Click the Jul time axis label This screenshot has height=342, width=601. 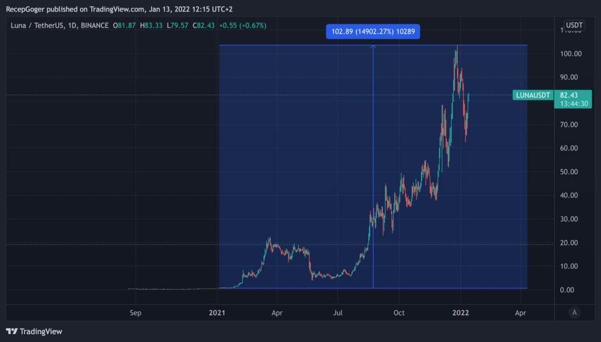pyautogui.click(x=338, y=313)
